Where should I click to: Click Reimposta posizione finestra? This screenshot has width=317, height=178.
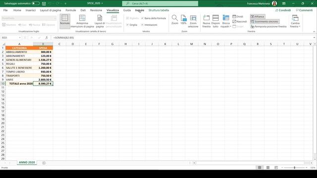[x=268, y=26]
